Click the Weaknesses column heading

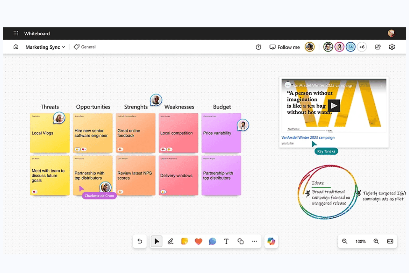pyautogui.click(x=179, y=107)
